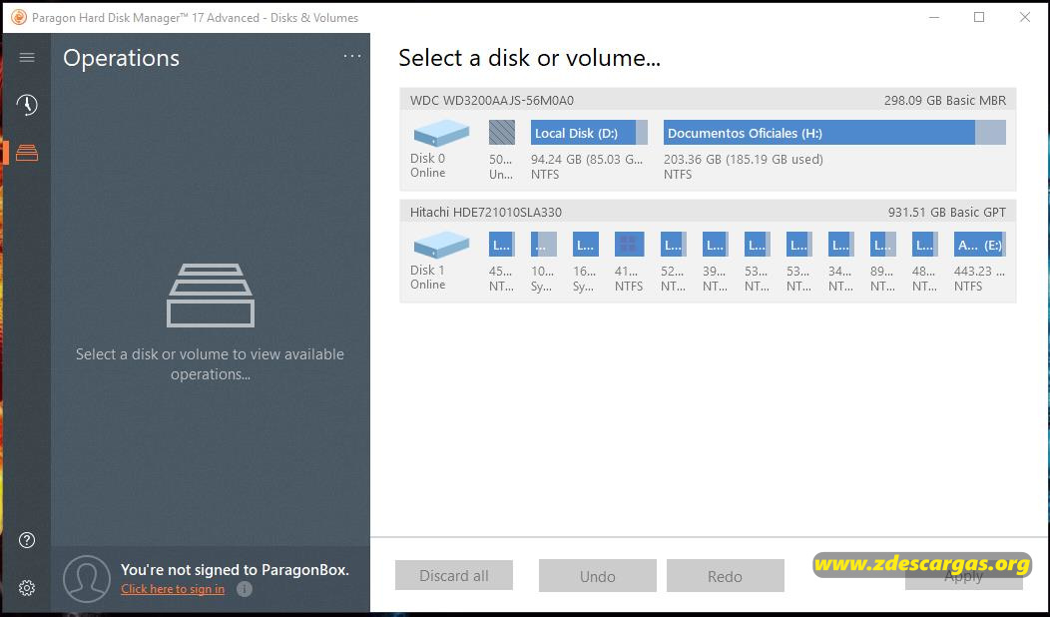Select the 34 GB partition on Disk 1
Viewport: 1050px width, 617px height.
click(x=840, y=245)
